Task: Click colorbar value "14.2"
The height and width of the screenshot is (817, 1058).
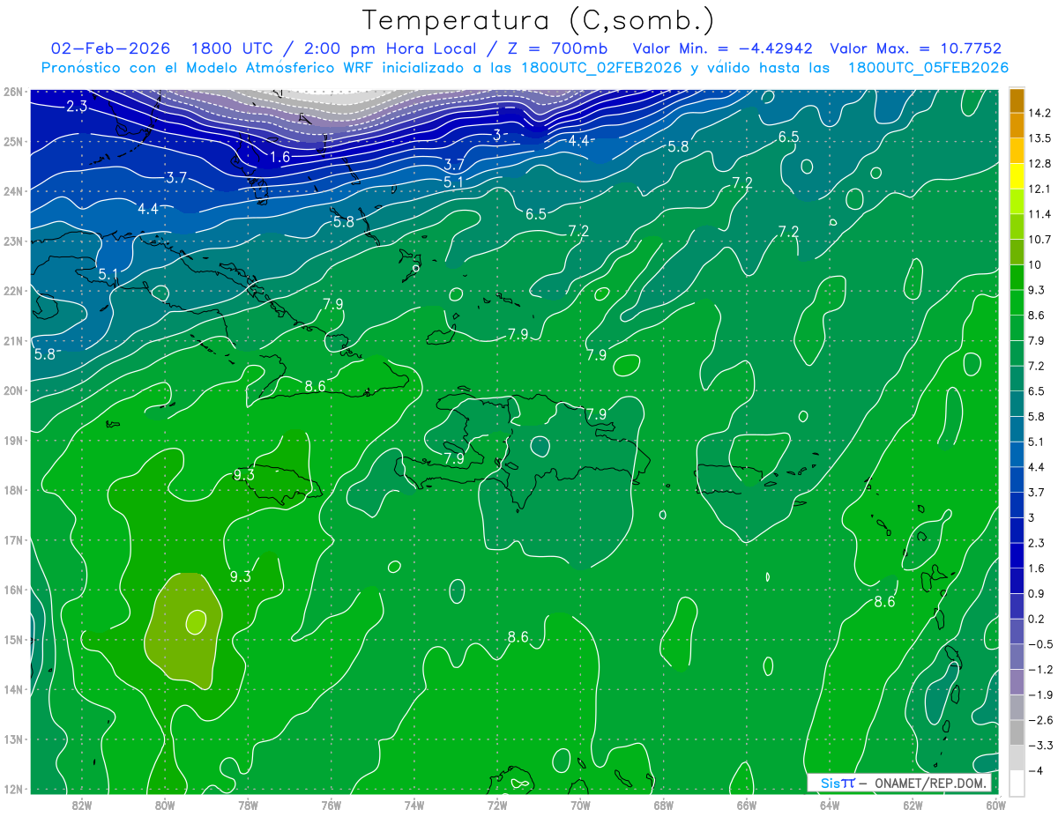Action: (1039, 112)
